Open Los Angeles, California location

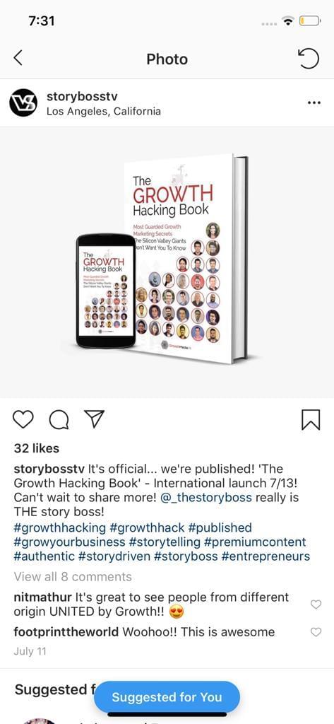click(x=104, y=111)
